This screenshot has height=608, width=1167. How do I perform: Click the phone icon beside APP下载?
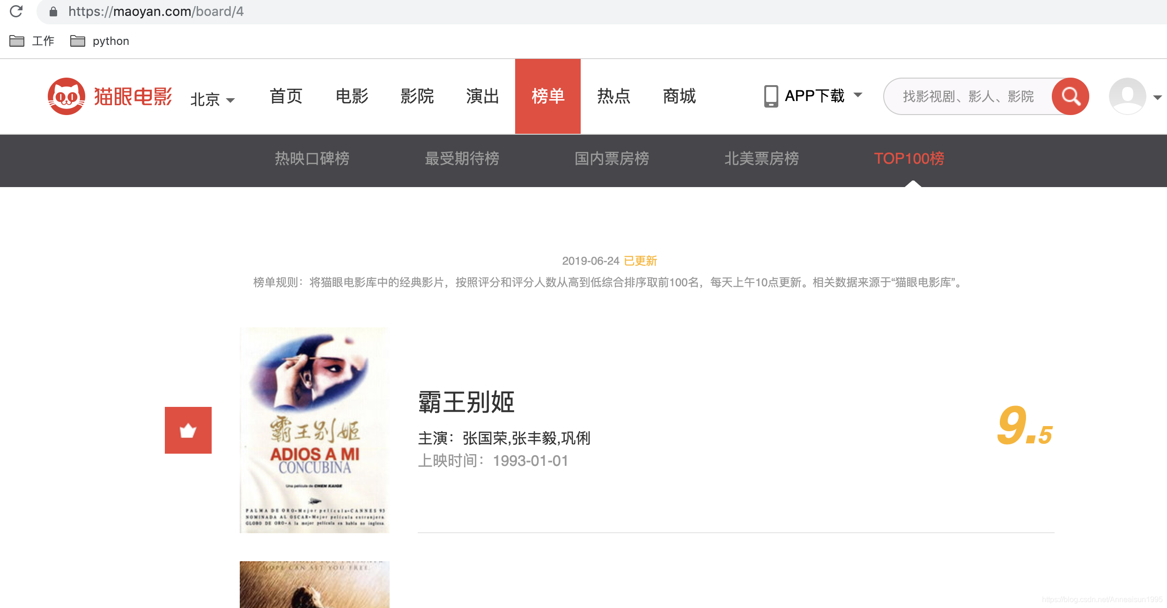771,96
